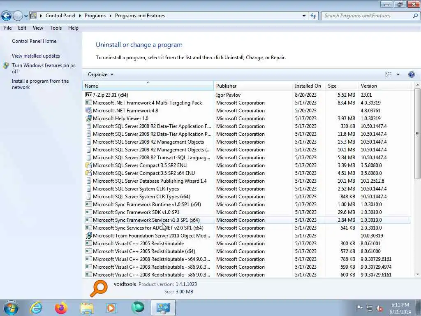Select Microsoft Visual C++ 2005 Redistributable row
This screenshot has width=421, height=316.
tap(247, 243)
